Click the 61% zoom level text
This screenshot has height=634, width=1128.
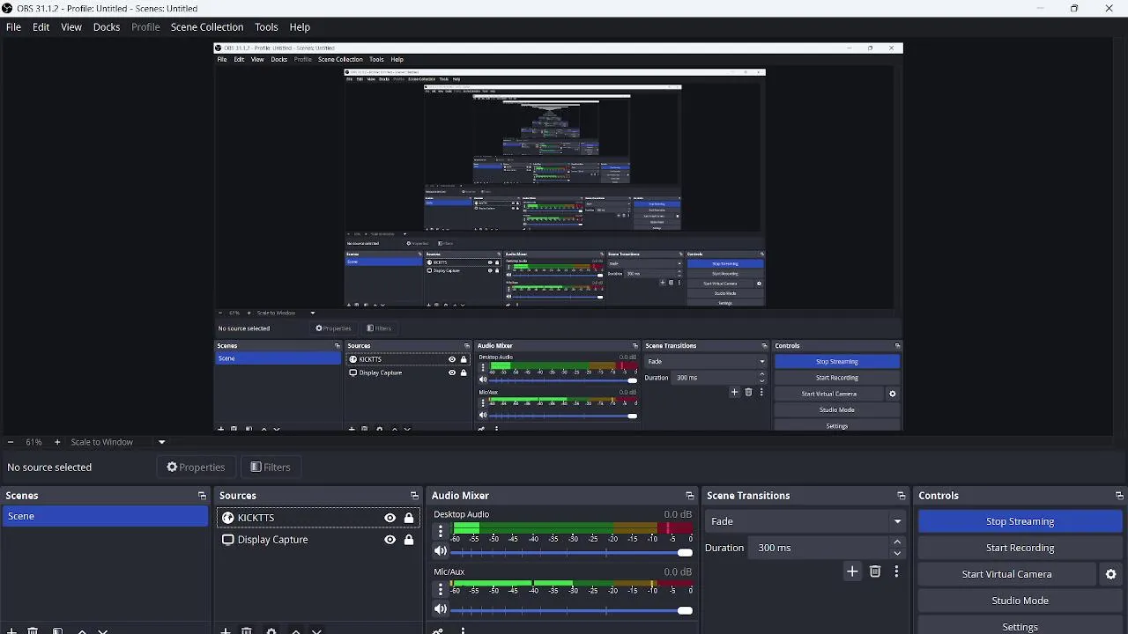click(33, 442)
